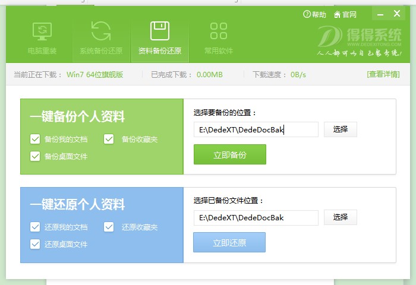Screen dimensions: 416x285
Task: Uncheck the 备份我的文档 checkbox
Action: 35,140
